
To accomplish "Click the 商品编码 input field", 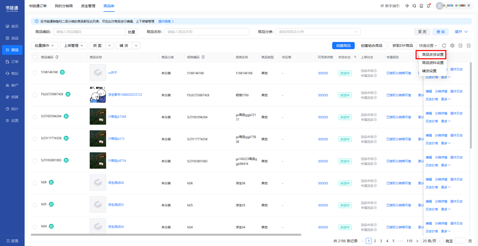I will pos(89,32).
